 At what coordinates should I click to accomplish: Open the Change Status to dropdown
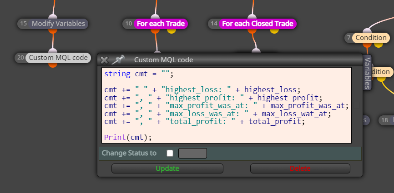(x=192, y=153)
